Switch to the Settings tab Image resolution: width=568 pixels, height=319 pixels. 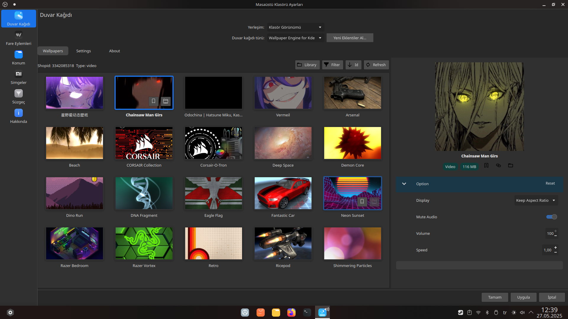click(83, 51)
